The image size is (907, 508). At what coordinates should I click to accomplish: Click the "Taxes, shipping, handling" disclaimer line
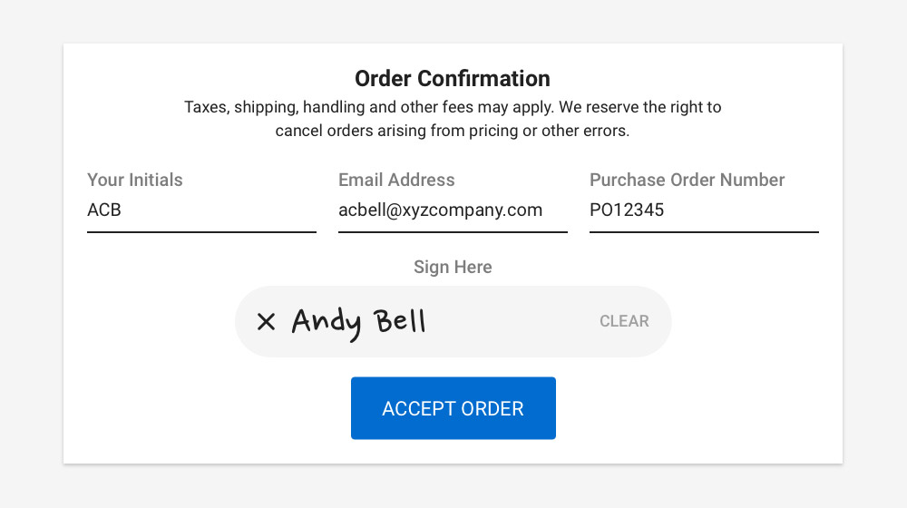(x=453, y=107)
